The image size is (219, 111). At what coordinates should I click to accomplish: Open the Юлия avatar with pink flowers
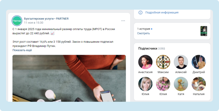pyautogui.click(x=163, y=84)
